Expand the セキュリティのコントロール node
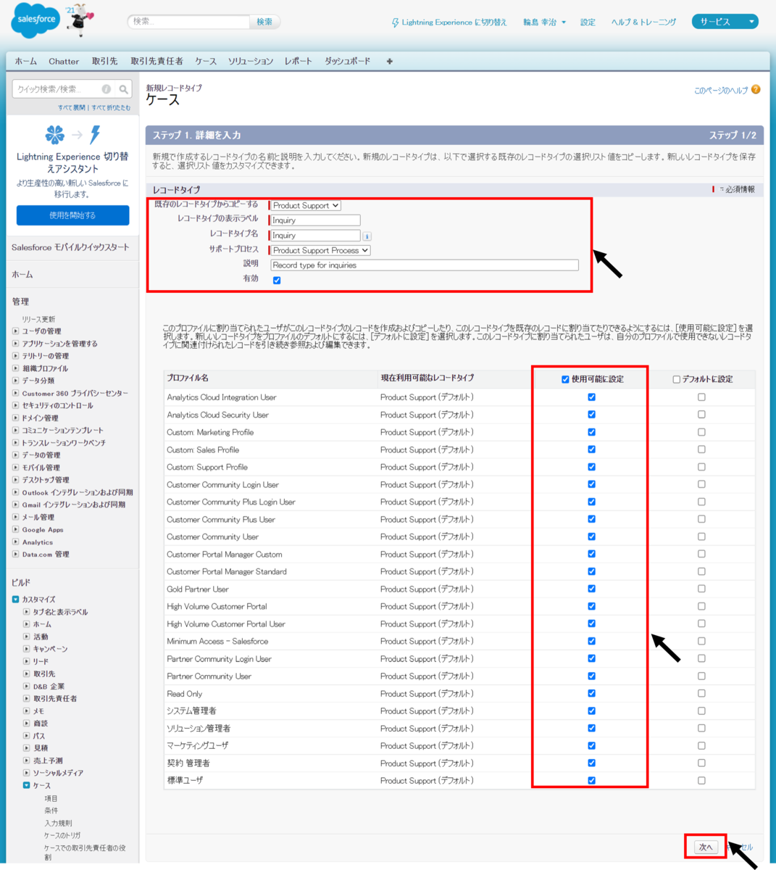Screen dimensions: 776x870 tap(16, 405)
